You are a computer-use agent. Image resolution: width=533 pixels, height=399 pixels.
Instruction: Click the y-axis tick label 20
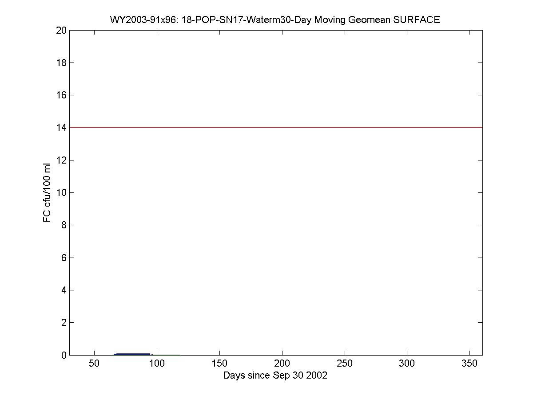click(x=61, y=31)
